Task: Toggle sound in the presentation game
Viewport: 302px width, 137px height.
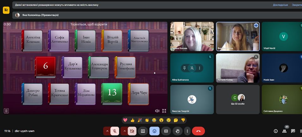Action: [x=157, y=111]
